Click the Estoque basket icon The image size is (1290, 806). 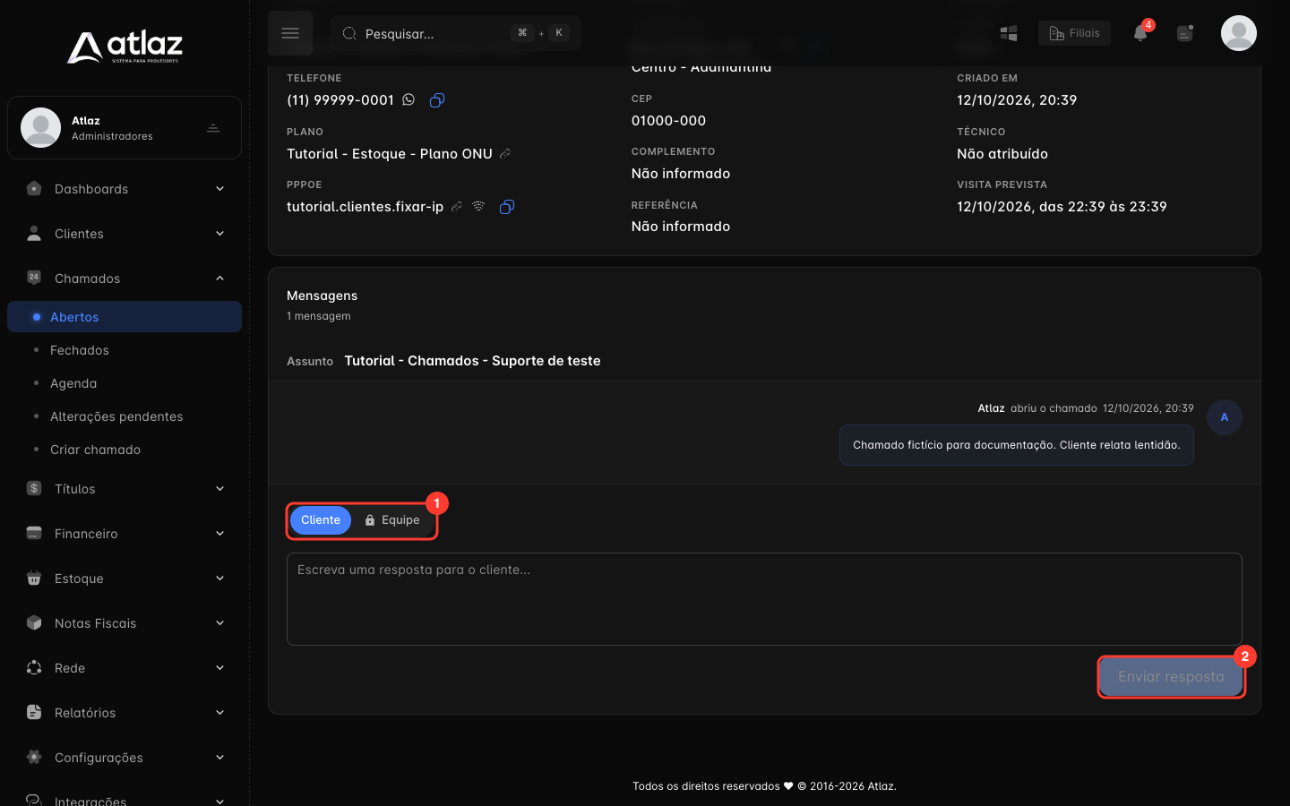click(x=34, y=579)
